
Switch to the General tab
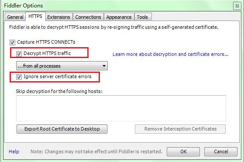15,17
